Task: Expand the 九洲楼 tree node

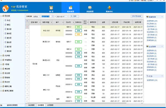Action: [1, 56]
